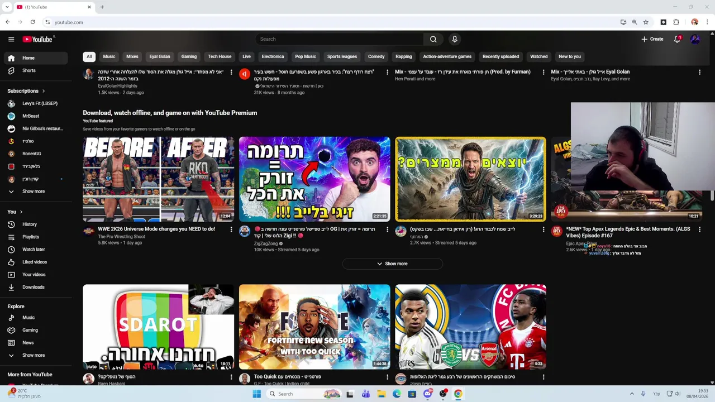
Task: Play the Real Madrid vs Bayern thumbnail
Action: [x=470, y=327]
